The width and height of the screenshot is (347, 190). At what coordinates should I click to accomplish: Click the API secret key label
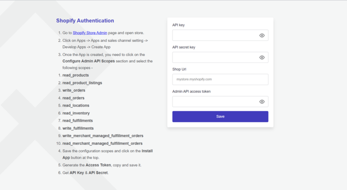click(184, 47)
